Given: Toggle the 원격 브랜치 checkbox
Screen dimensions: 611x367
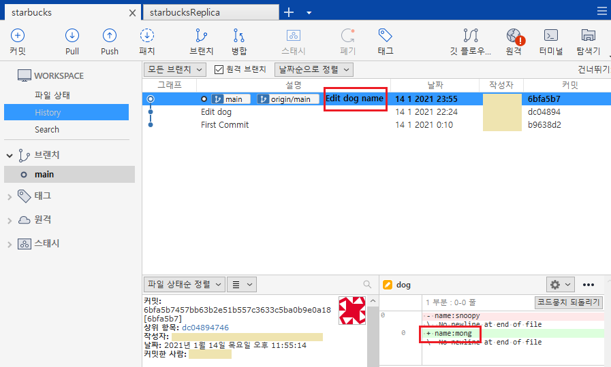Looking at the screenshot, I should point(219,69).
